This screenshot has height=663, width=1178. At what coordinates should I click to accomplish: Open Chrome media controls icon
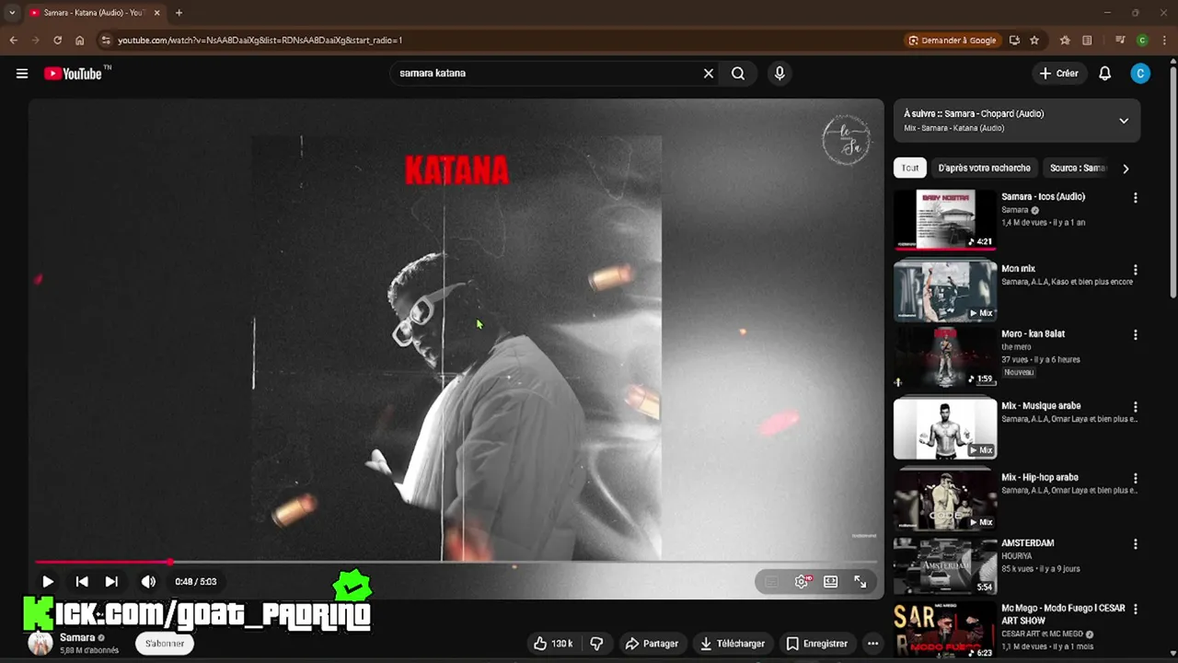(x=1120, y=41)
